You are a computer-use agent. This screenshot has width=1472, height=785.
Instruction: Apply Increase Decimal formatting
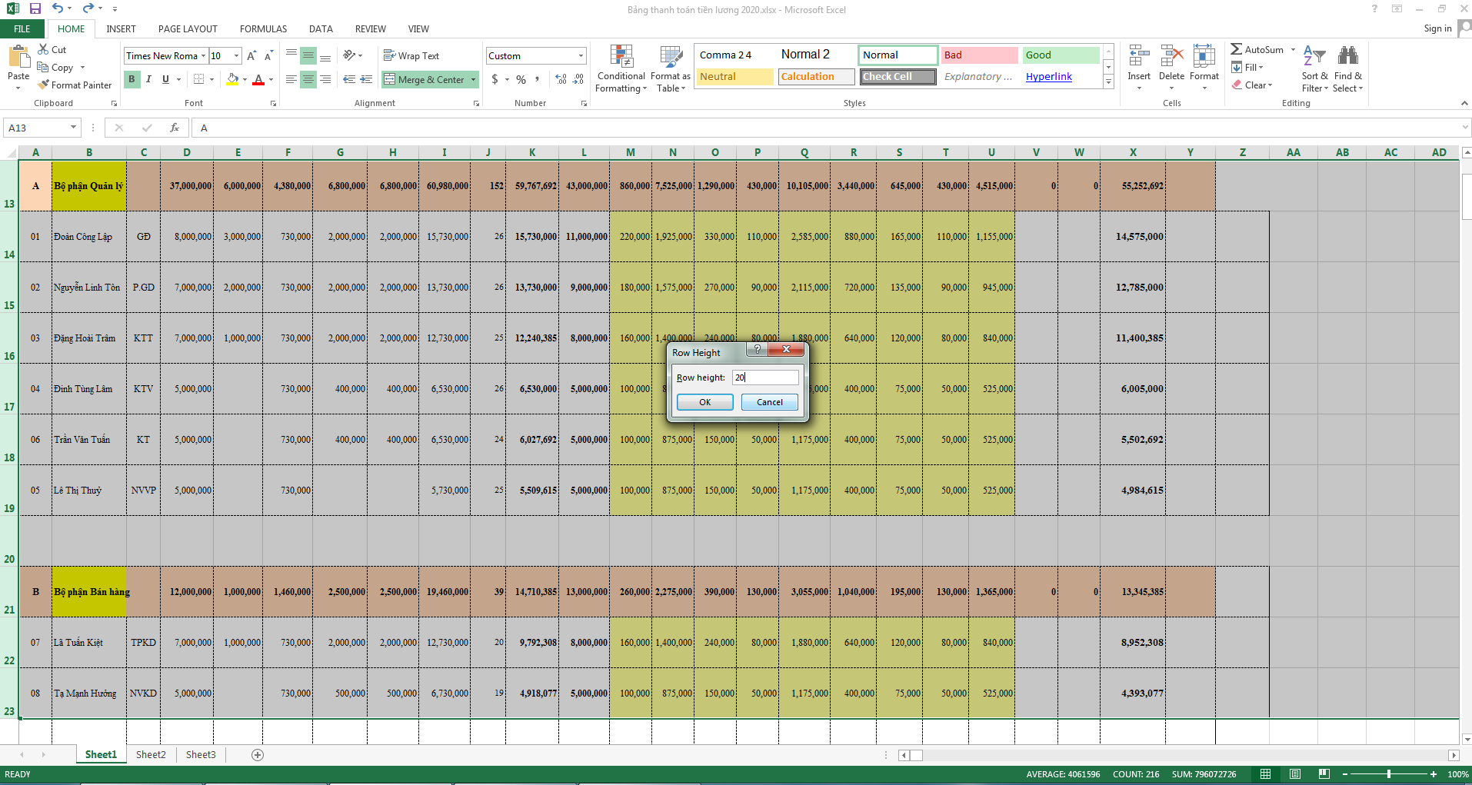[559, 79]
